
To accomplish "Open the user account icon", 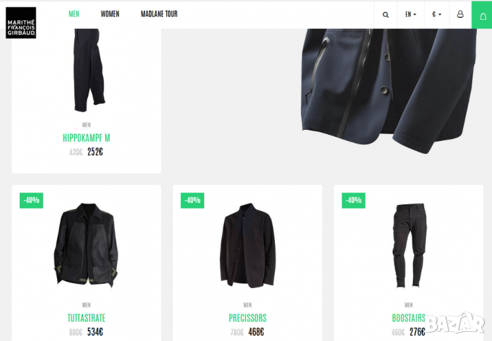I will tap(460, 14).
